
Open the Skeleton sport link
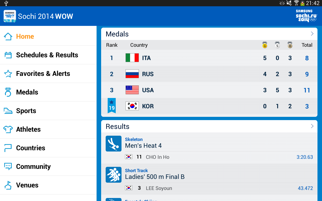tap(134, 139)
